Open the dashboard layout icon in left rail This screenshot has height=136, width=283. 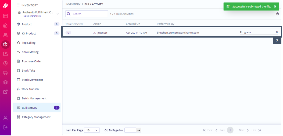point(5,16)
